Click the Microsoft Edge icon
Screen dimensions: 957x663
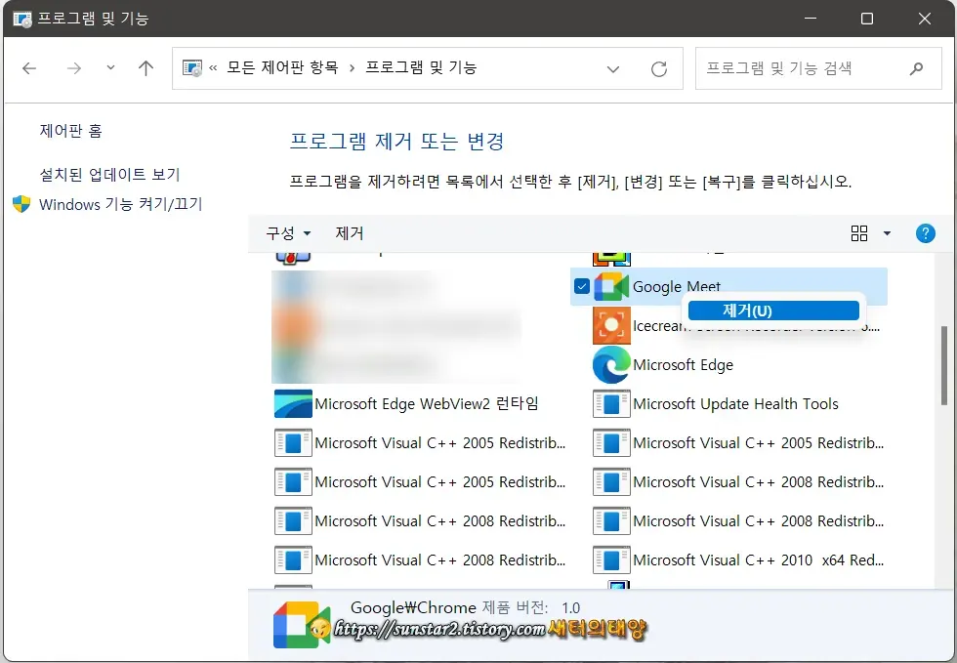[611, 364]
